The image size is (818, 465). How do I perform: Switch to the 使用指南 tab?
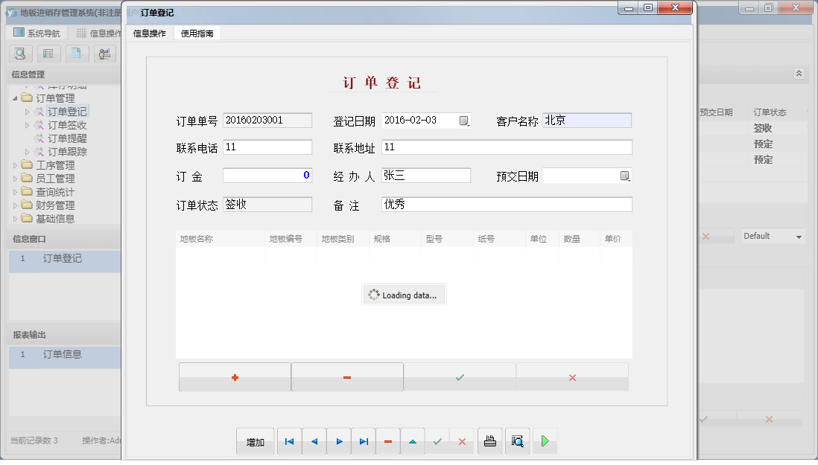(197, 33)
